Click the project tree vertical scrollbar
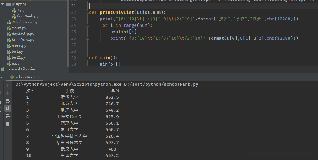318x160 pixels. [x=68, y=34]
